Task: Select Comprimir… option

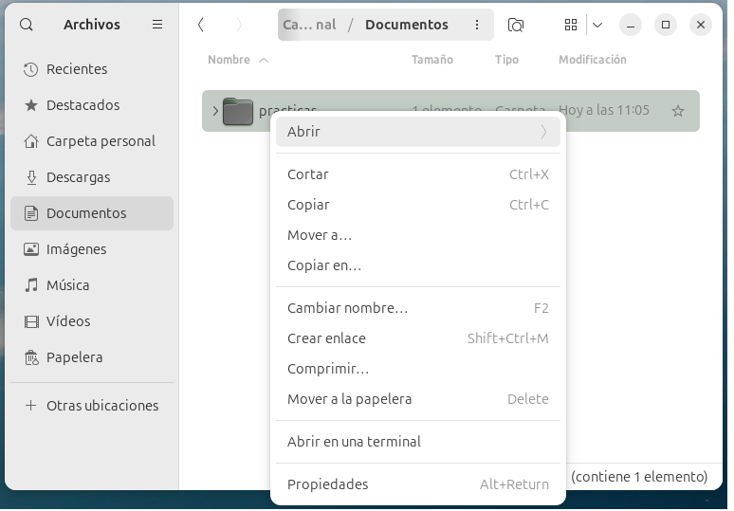Action: point(328,369)
